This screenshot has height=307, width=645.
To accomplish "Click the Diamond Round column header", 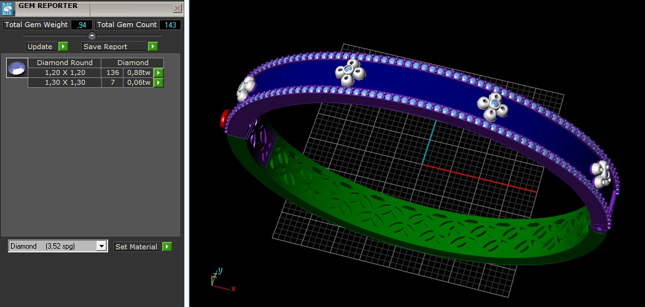I will [64, 63].
